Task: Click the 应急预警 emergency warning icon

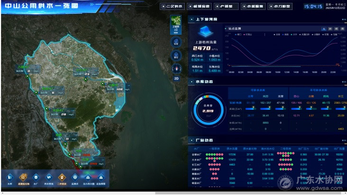Action: click(101, 177)
